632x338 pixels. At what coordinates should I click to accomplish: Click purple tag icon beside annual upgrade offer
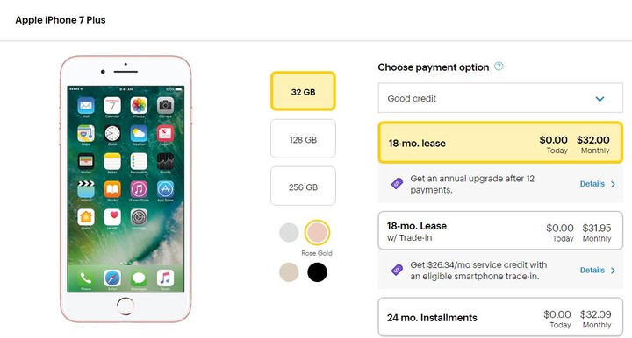pyautogui.click(x=397, y=184)
